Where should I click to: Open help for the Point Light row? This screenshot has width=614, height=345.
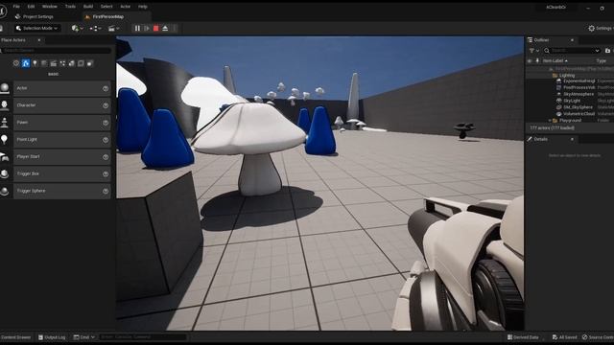tap(106, 140)
